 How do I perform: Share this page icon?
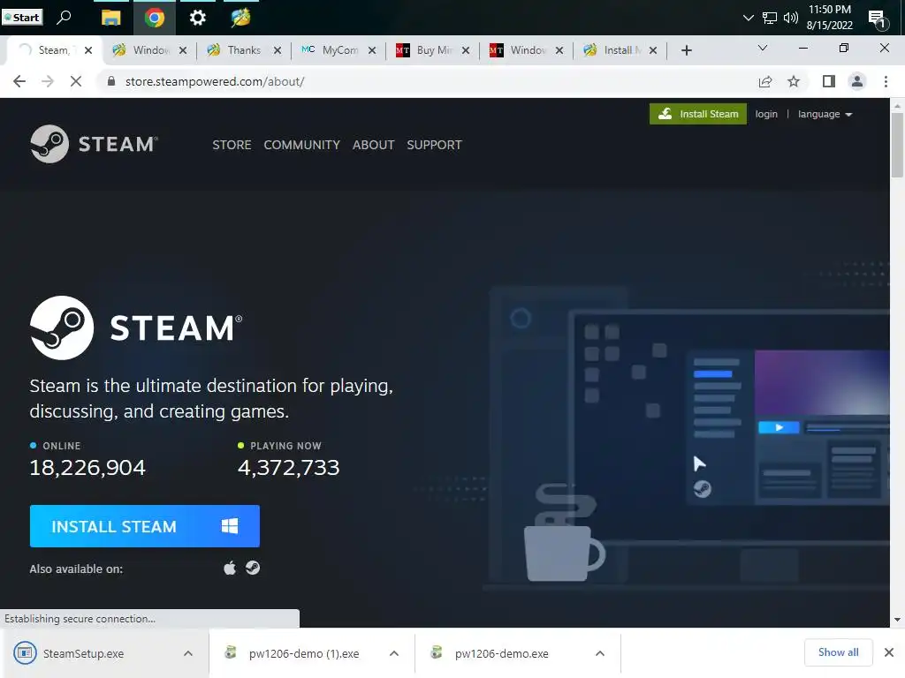coord(765,81)
